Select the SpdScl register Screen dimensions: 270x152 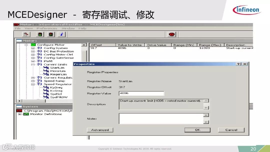(x=56, y=94)
